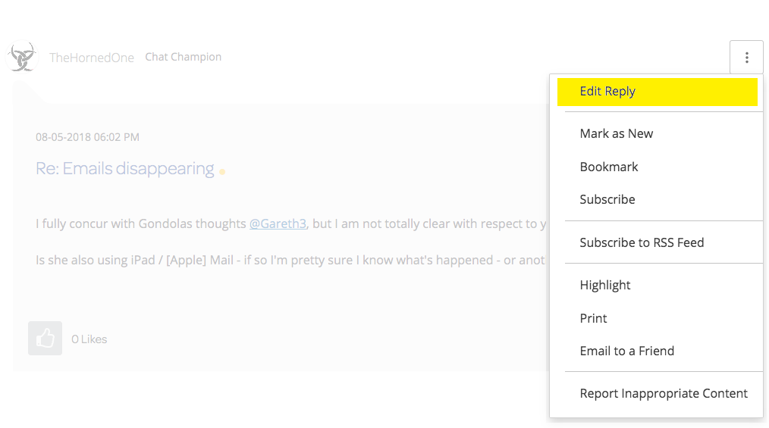Choose Email to a Friend
The width and height of the screenshot is (769, 428).
tap(626, 351)
